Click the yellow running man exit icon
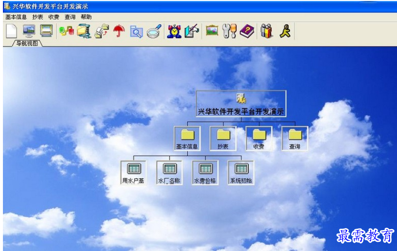Viewport: 397px width, 251px height. click(285, 31)
